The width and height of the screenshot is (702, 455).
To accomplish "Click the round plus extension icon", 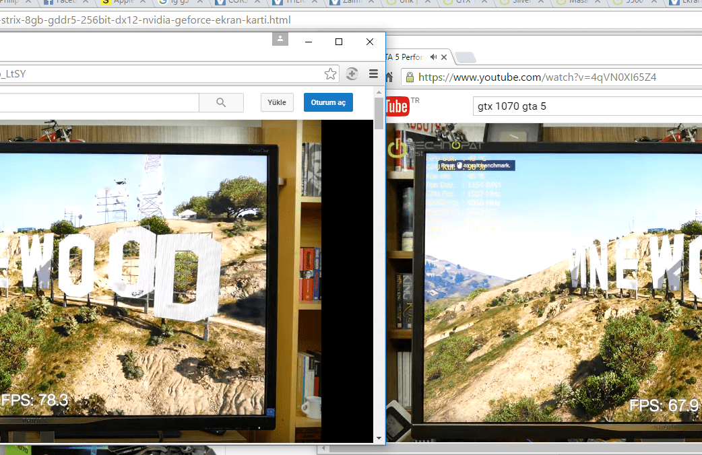I will click(352, 74).
